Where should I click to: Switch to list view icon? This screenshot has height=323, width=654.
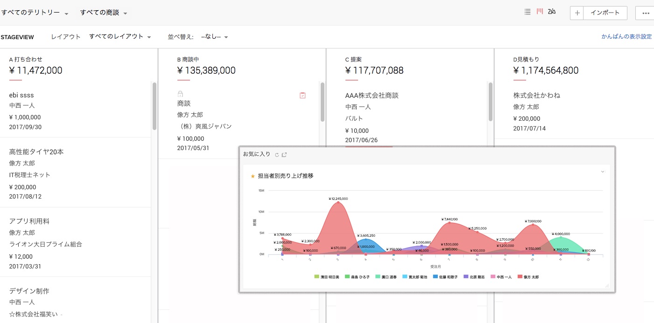[527, 12]
